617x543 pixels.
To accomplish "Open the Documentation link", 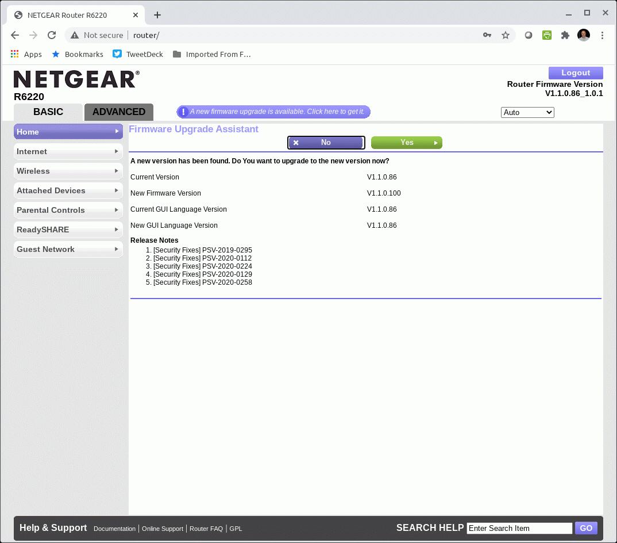I will pos(114,529).
